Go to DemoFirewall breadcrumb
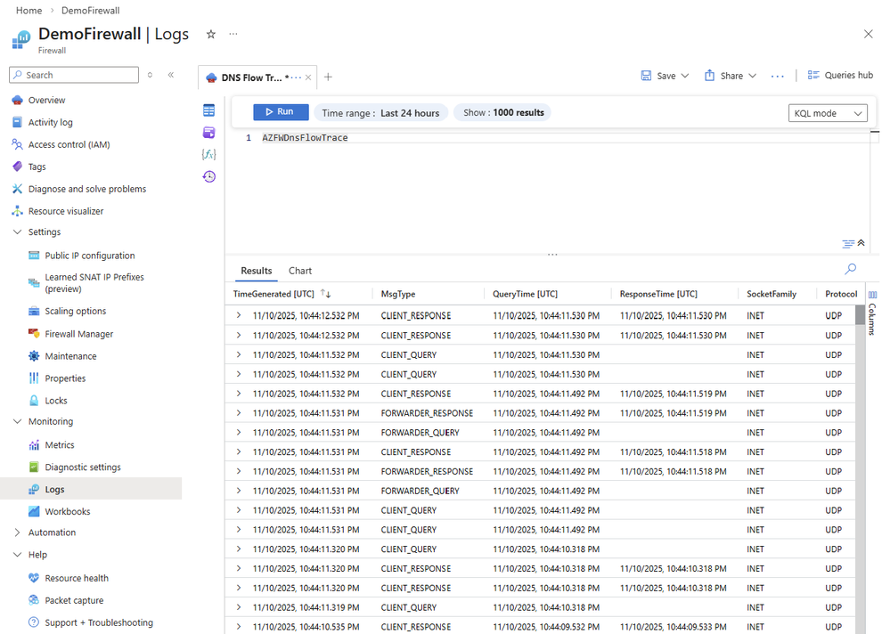The height and width of the screenshot is (634, 890). [x=90, y=10]
